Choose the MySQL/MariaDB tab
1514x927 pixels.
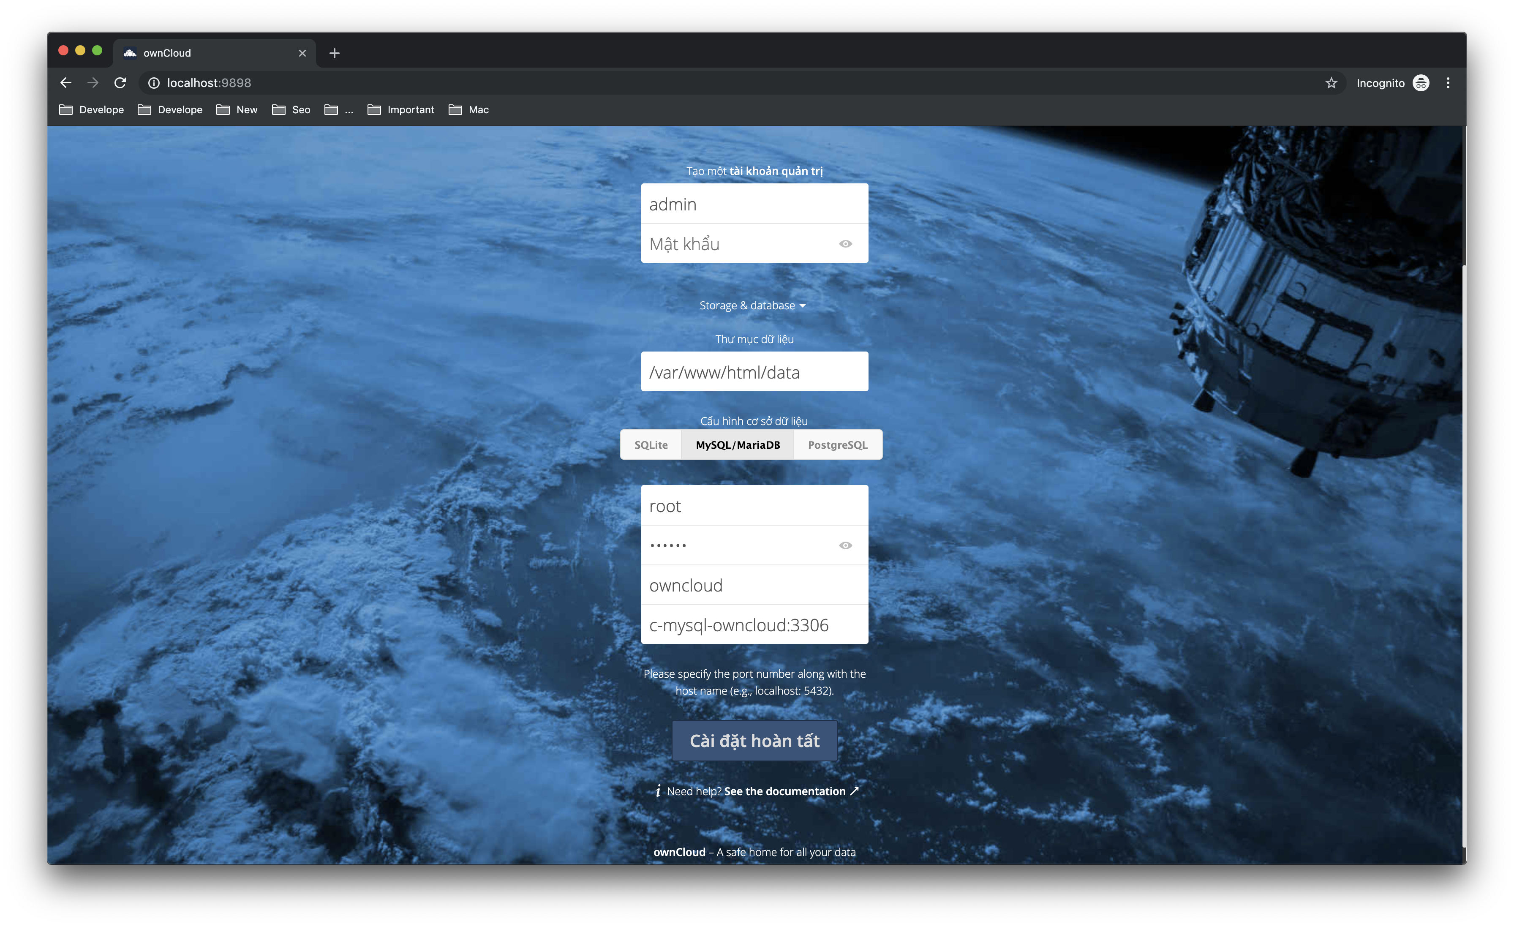pyautogui.click(x=737, y=444)
